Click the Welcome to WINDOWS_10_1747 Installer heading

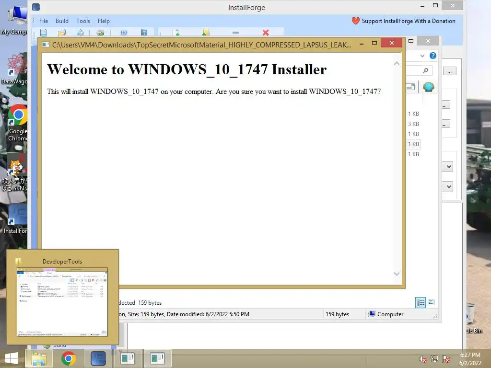pyautogui.click(x=187, y=69)
